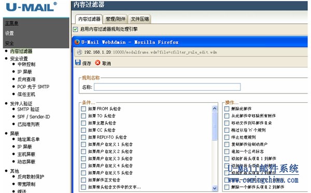Viewport: 311px width, 193px height.
Task: Open the 动态屏蔽 link
Action: (26, 162)
